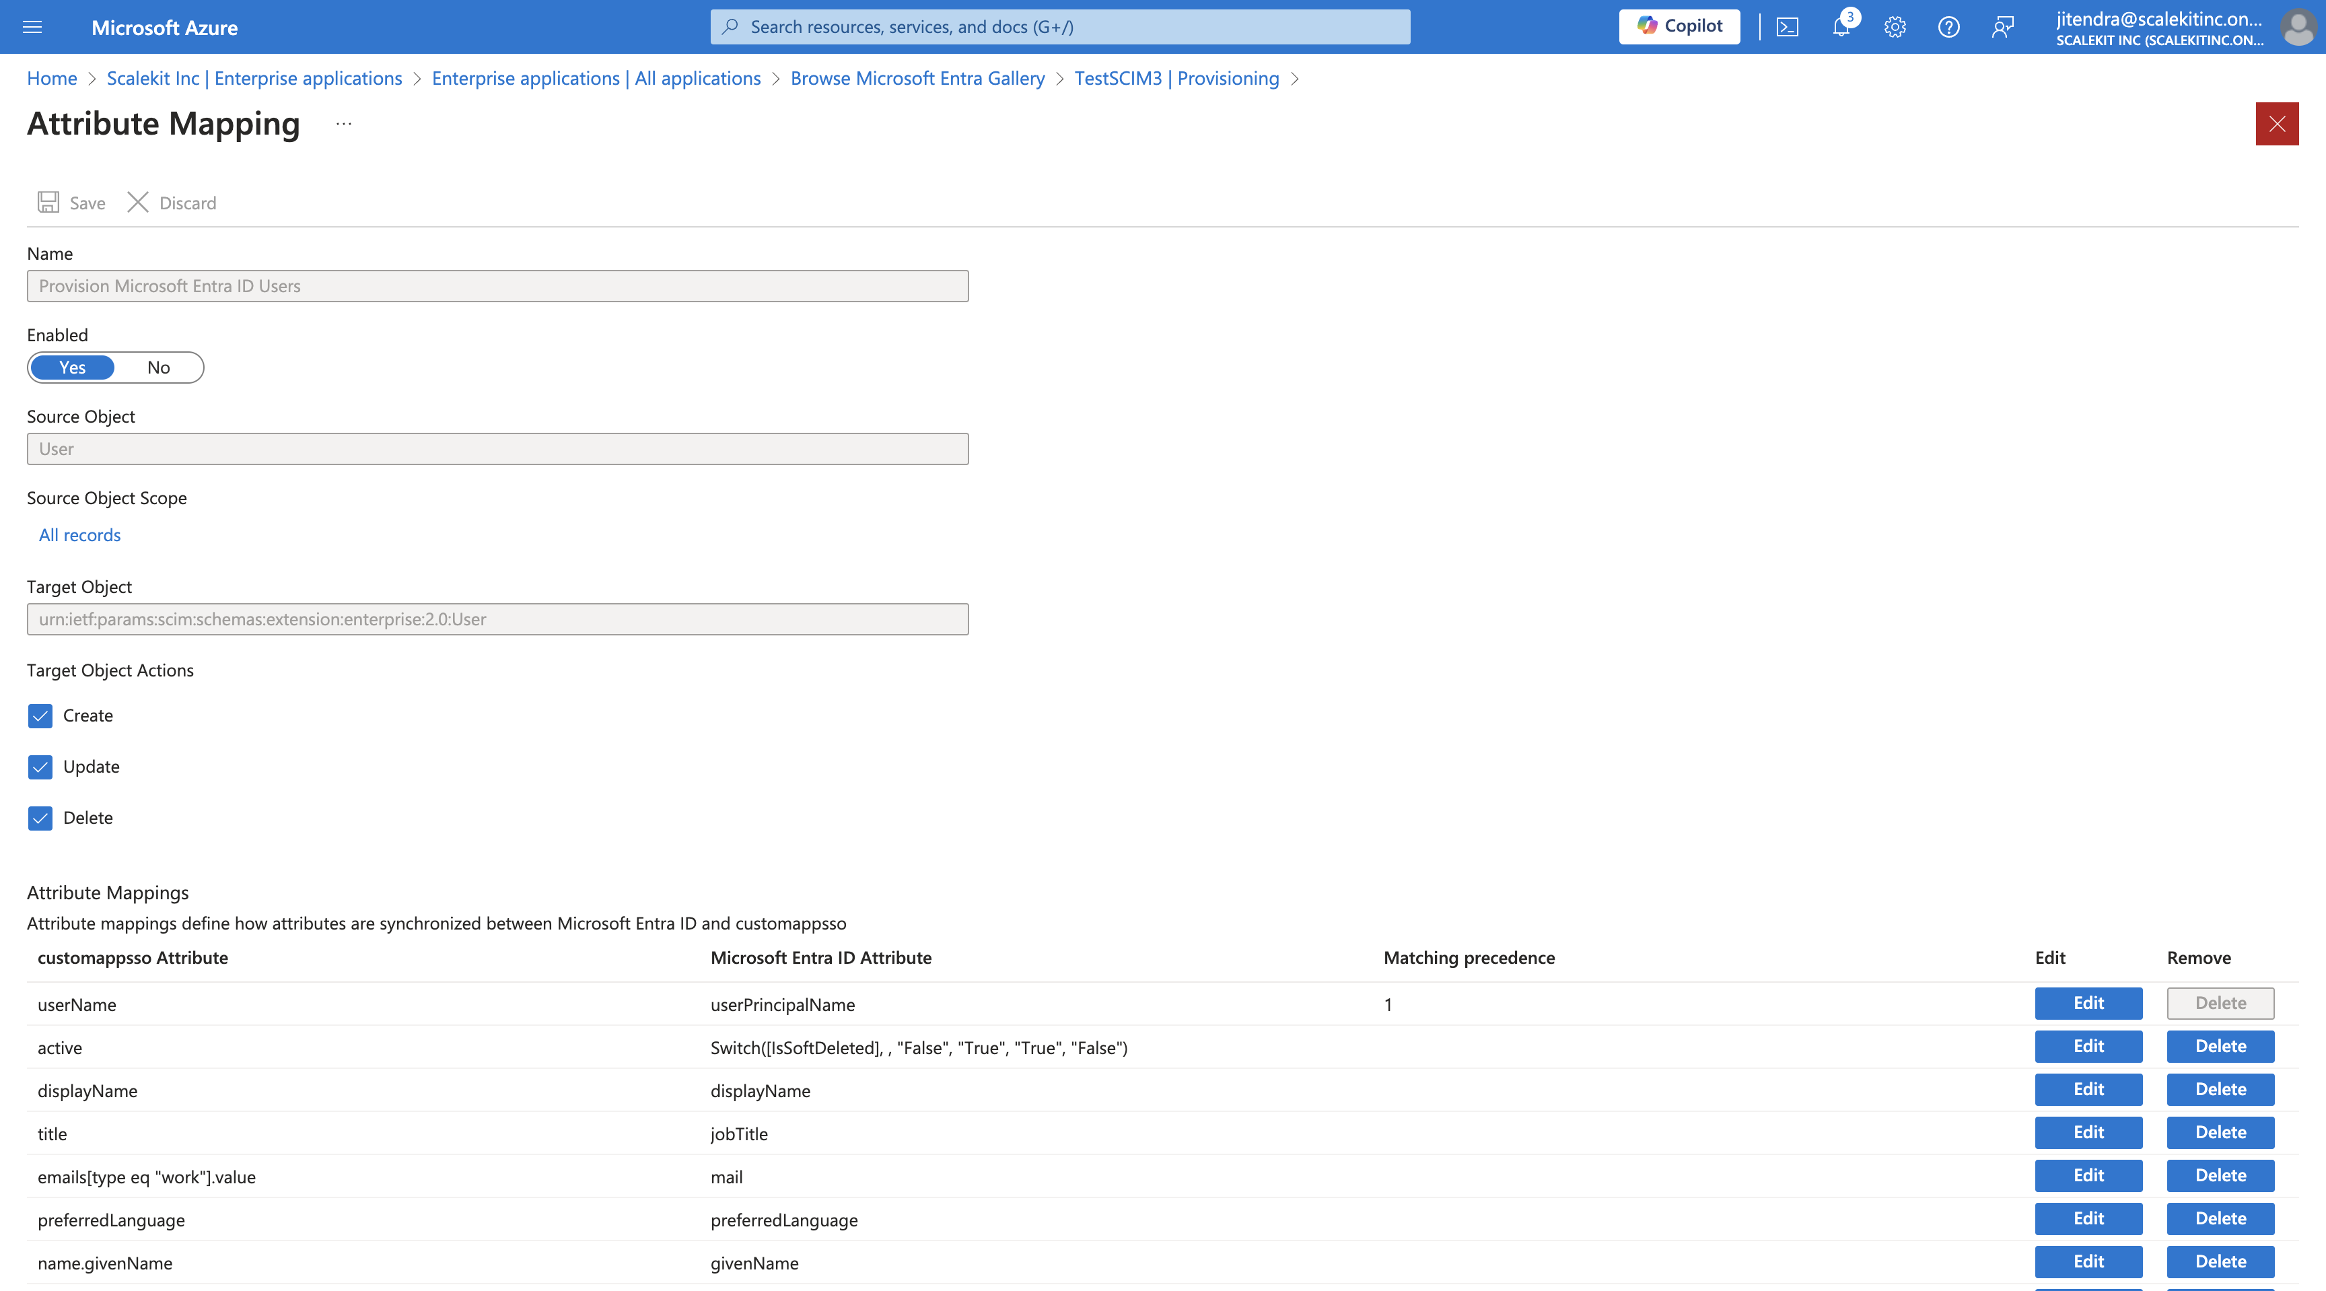This screenshot has height=1291, width=2326.
Task: Go to Home breadcrumb
Action: (x=52, y=79)
